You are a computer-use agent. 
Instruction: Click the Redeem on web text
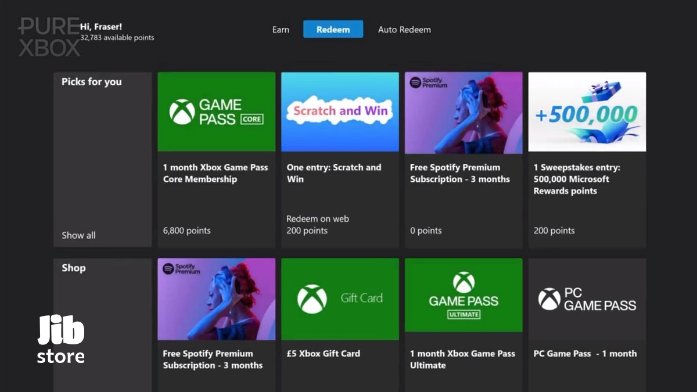click(317, 219)
